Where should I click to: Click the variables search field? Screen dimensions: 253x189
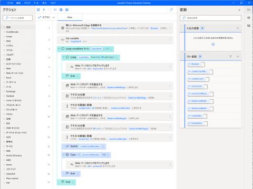(x=210, y=18)
